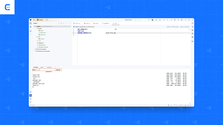Expand Scratches and Consoles node

pyautogui.click(x=34, y=51)
